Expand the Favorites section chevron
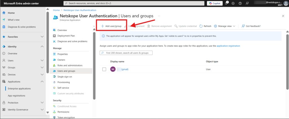This screenshot has height=119, width=289. 42,37
